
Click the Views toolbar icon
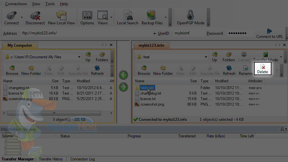[102, 18]
